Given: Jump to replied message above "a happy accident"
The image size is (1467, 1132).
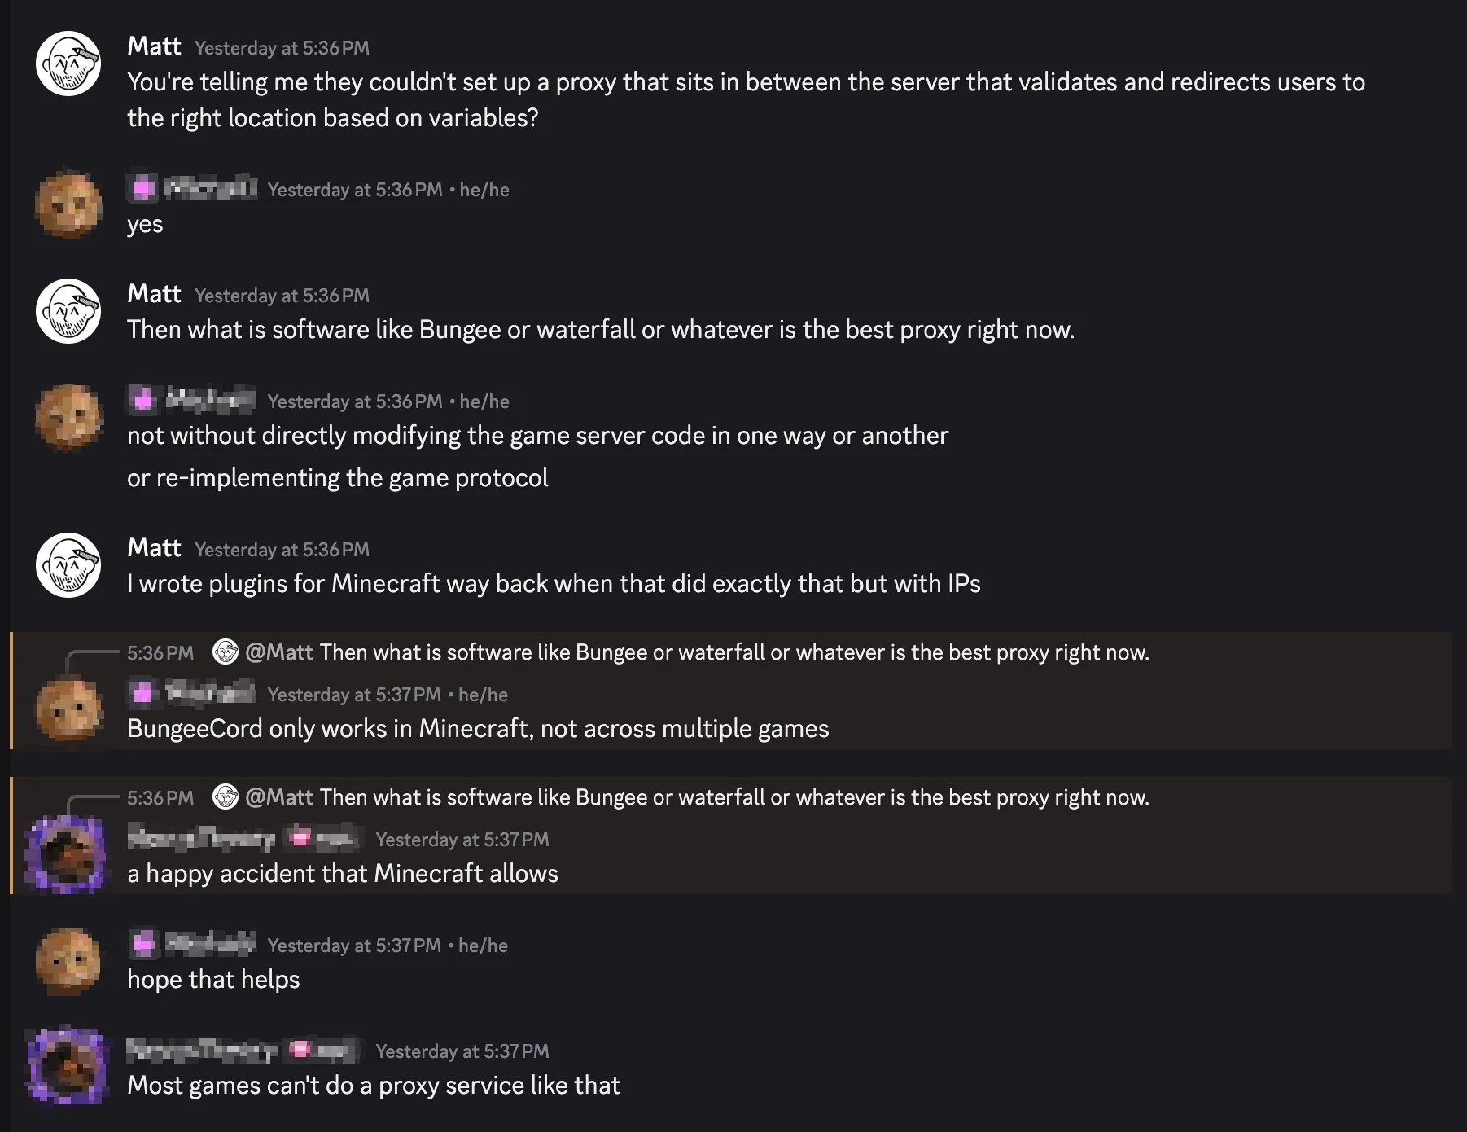Looking at the screenshot, I should click(x=733, y=797).
